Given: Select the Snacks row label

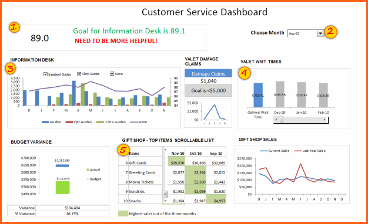Looking at the screenshot, I should click(x=135, y=201).
